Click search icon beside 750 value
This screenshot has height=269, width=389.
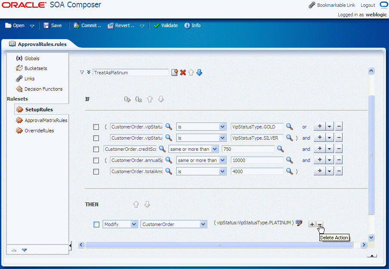click(x=281, y=149)
